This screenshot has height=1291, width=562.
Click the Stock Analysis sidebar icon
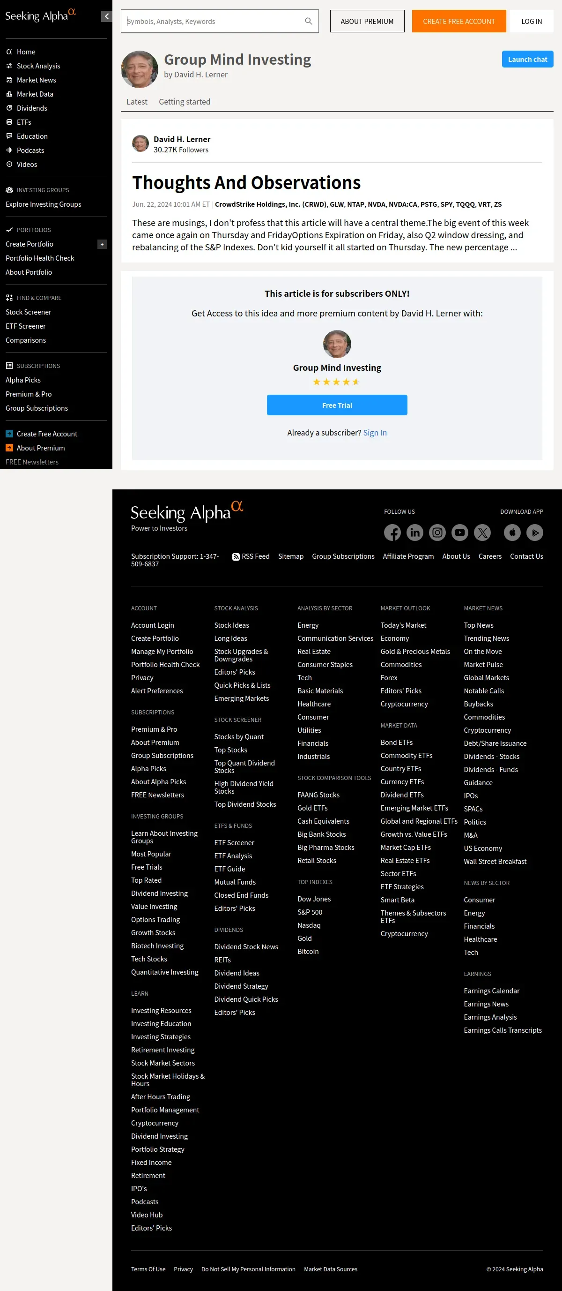point(9,66)
